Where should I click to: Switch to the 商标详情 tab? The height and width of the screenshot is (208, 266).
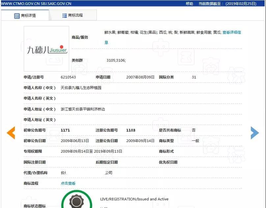(28, 15)
